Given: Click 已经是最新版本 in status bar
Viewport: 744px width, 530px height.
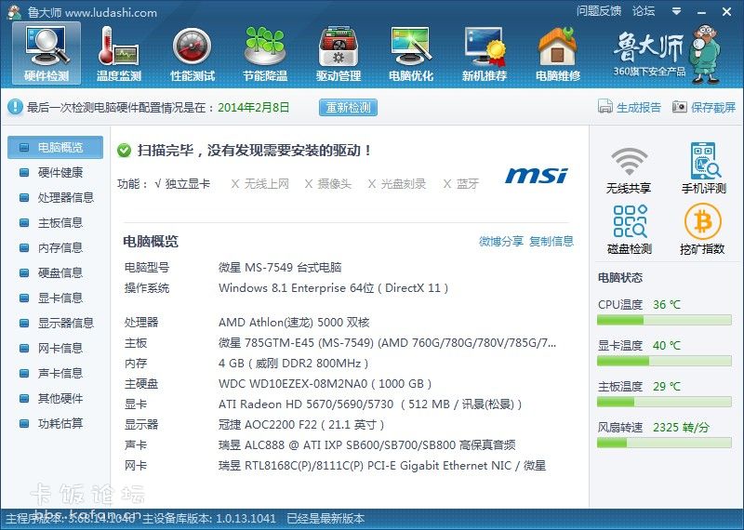Looking at the screenshot, I should [x=325, y=518].
